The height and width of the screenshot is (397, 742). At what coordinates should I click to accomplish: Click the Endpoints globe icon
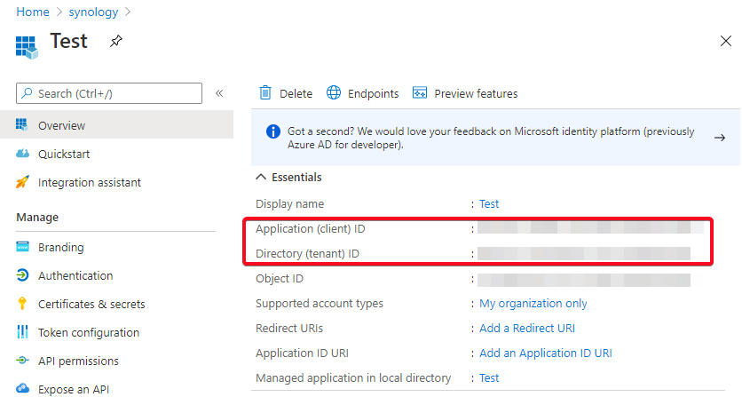[334, 93]
